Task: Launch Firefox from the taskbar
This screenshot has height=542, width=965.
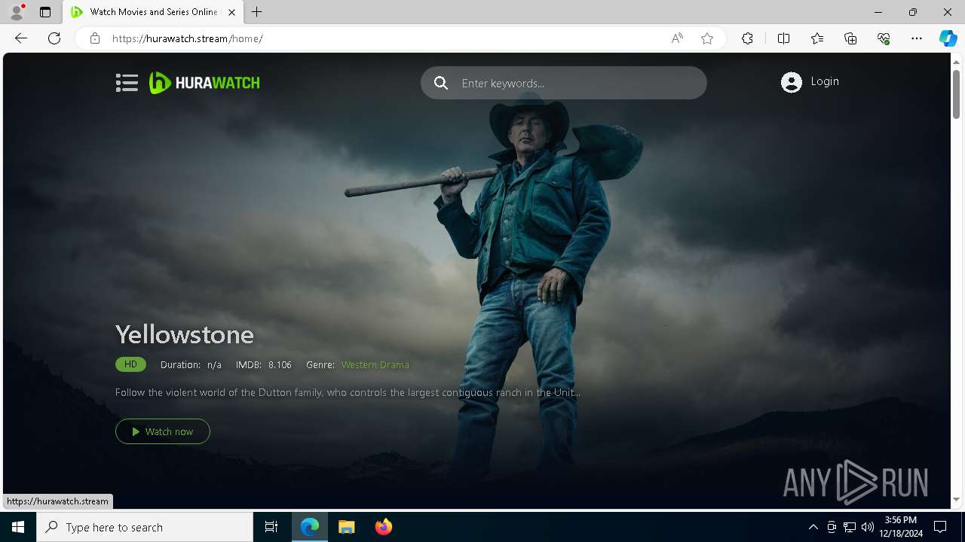Action: 383,527
